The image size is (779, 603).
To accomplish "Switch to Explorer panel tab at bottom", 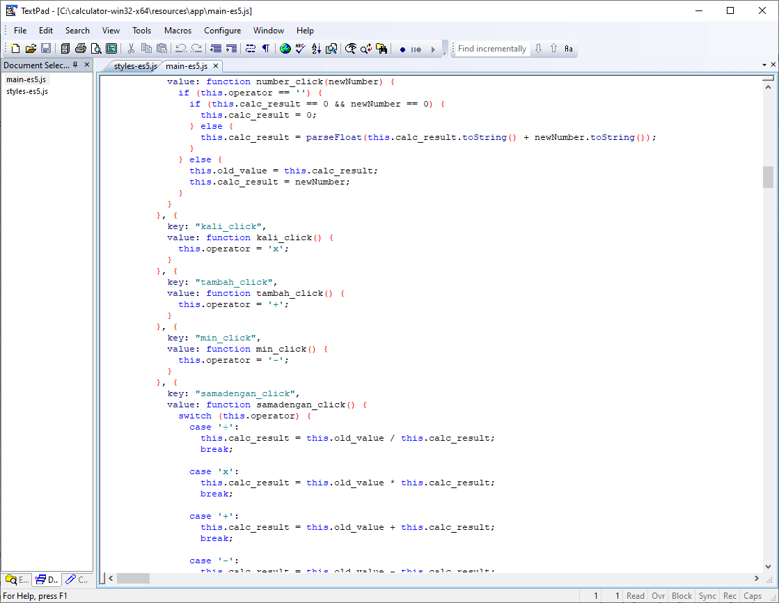I will pos(17,579).
